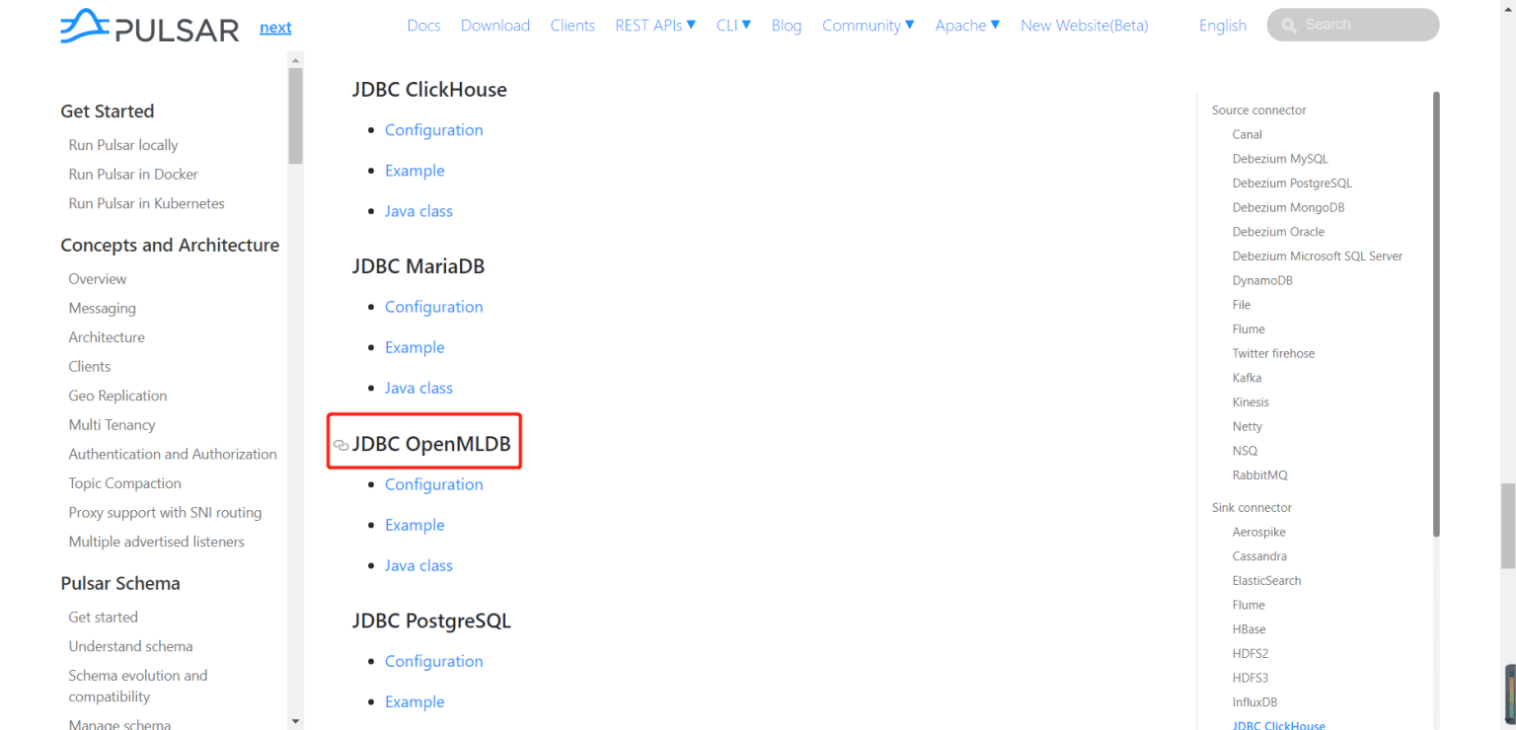Select 'Run Pulsar locally' in sidebar
1516x730 pixels.
point(123,145)
